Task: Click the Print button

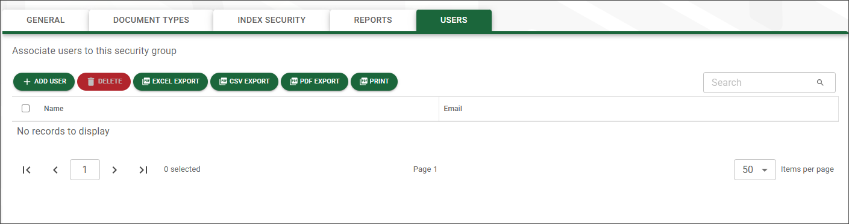Action: click(x=374, y=82)
